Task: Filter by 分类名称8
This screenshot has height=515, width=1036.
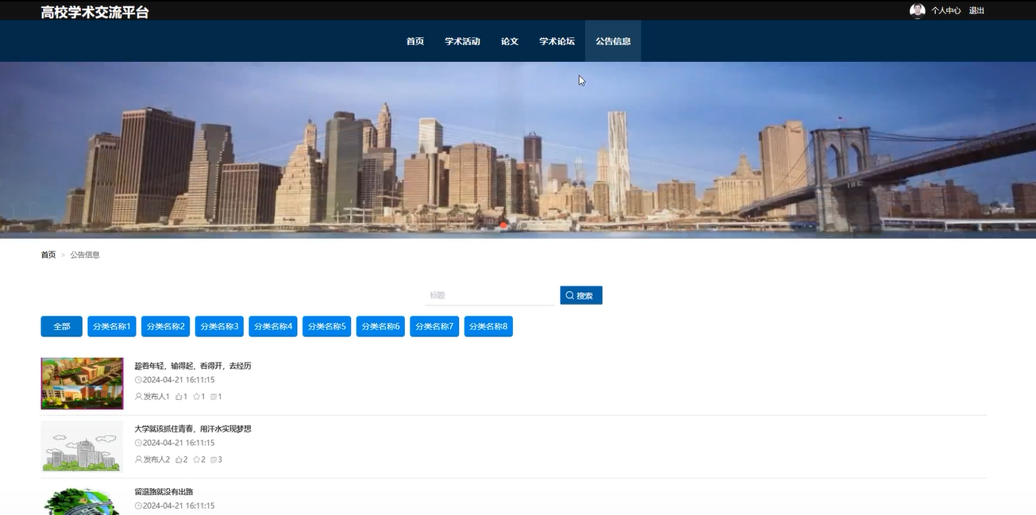Action: tap(488, 326)
